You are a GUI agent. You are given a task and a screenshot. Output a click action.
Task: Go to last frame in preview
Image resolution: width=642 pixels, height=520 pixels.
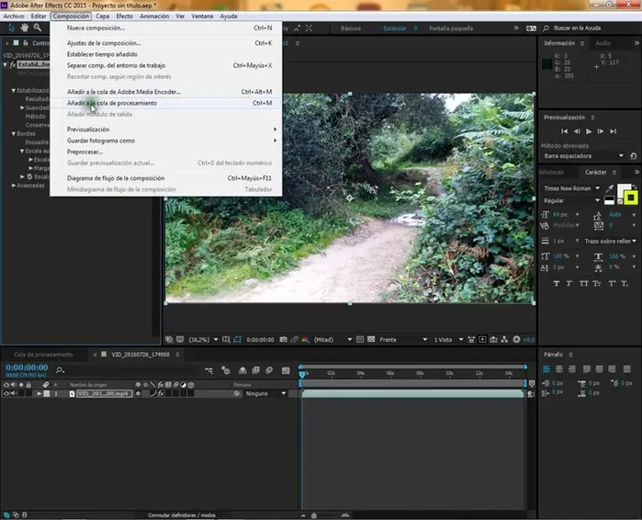tap(613, 131)
